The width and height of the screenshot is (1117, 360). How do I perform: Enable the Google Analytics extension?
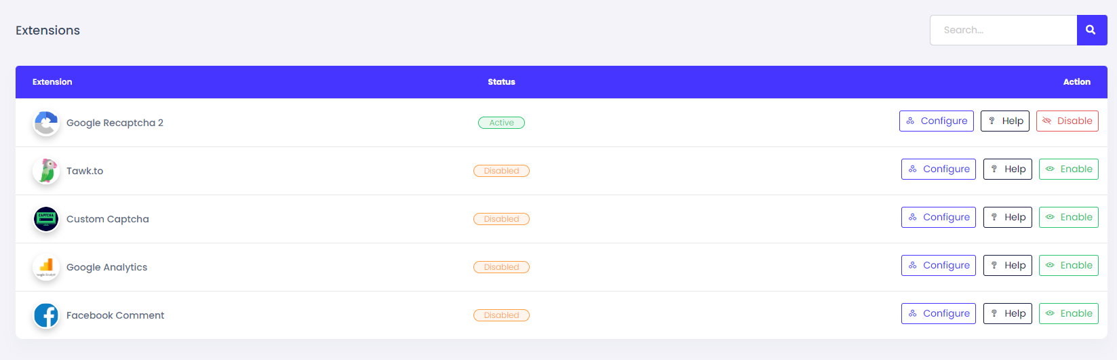(x=1068, y=266)
